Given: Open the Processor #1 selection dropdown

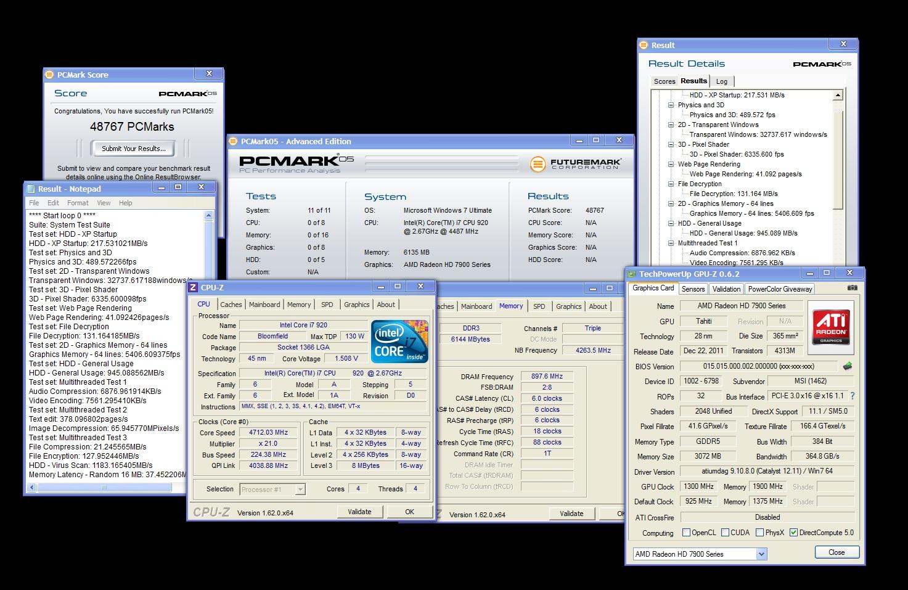Looking at the screenshot, I should (300, 489).
